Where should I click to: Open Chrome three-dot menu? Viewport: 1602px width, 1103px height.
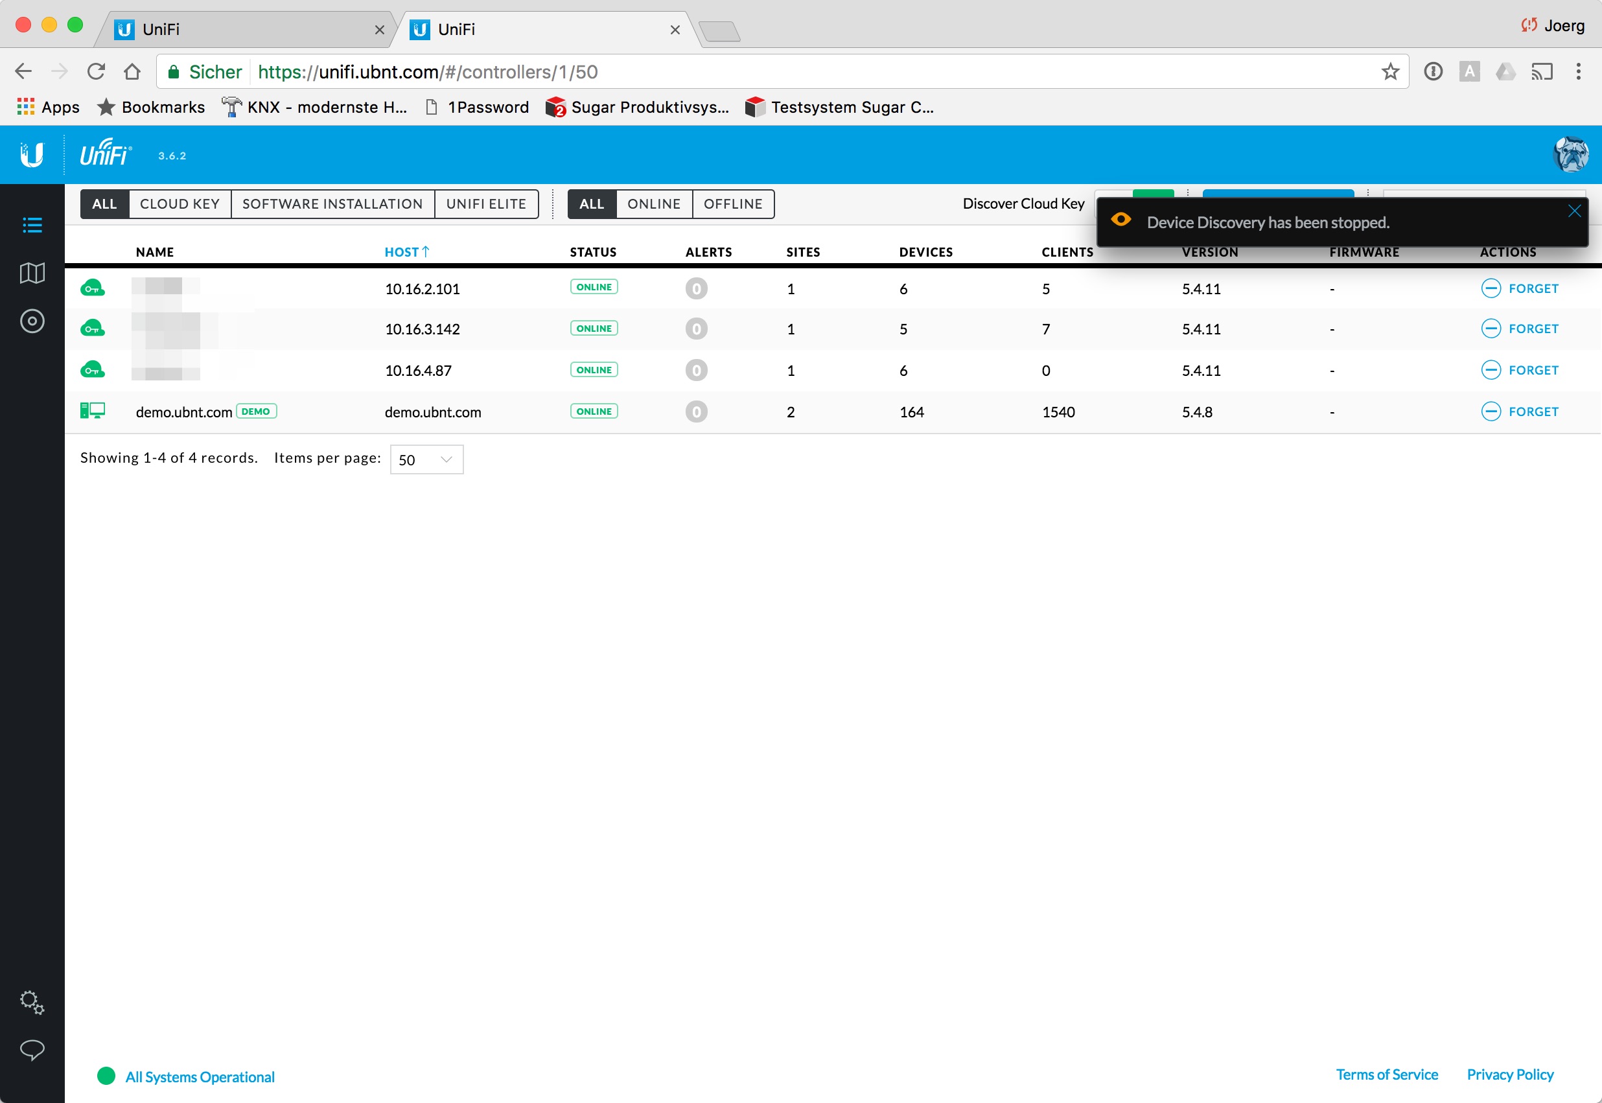(1578, 71)
